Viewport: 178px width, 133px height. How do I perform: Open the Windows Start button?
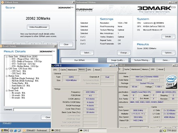(4, 131)
